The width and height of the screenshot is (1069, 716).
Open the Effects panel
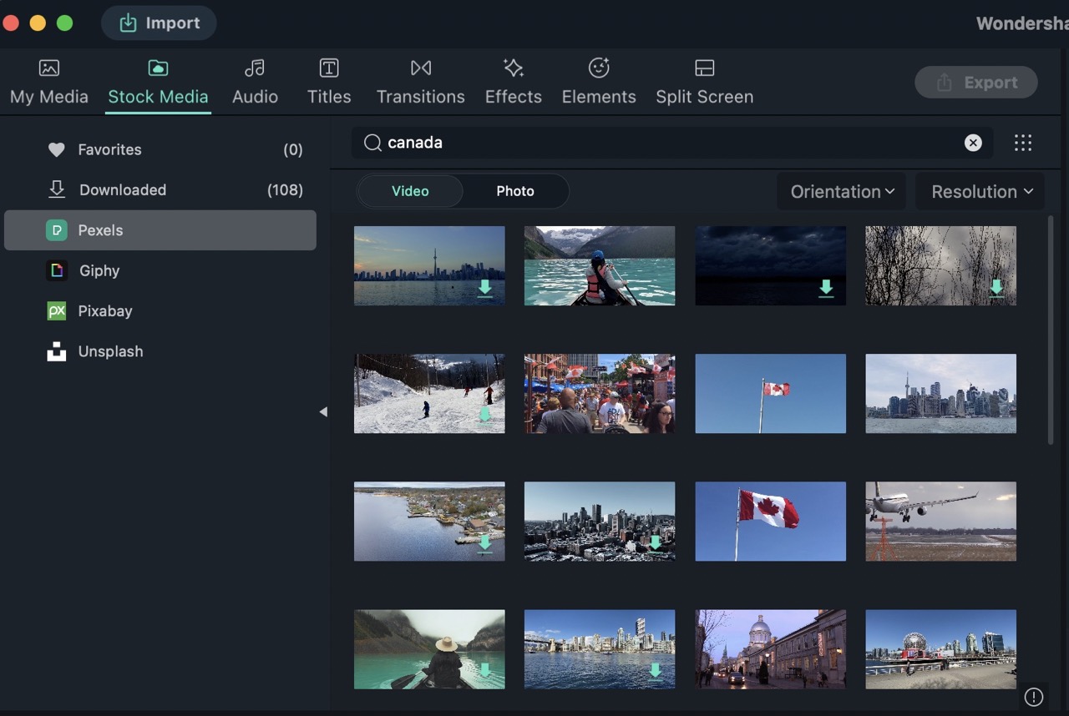click(x=513, y=81)
